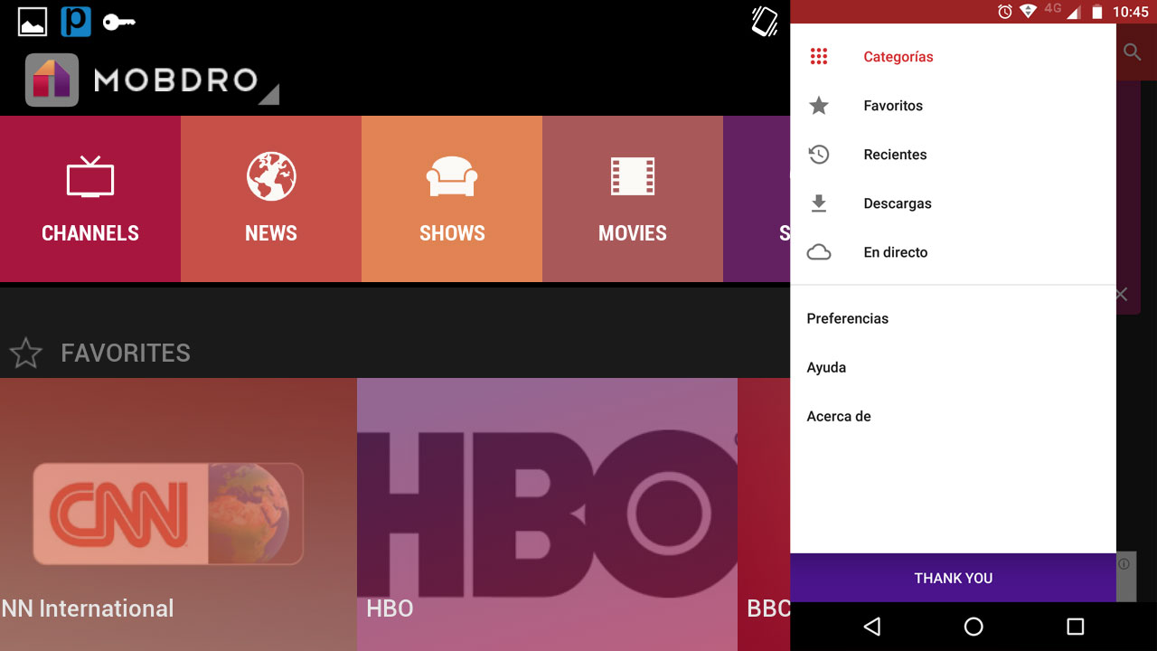Tap the screen rotation icon
Image resolution: width=1157 pixels, height=651 pixels.
click(x=765, y=21)
